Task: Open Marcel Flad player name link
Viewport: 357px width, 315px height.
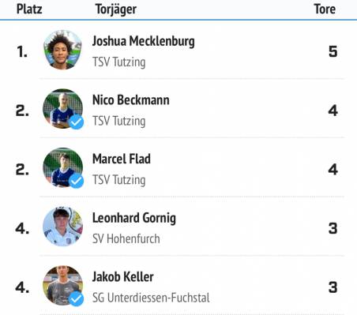Action: pyautogui.click(x=122, y=159)
